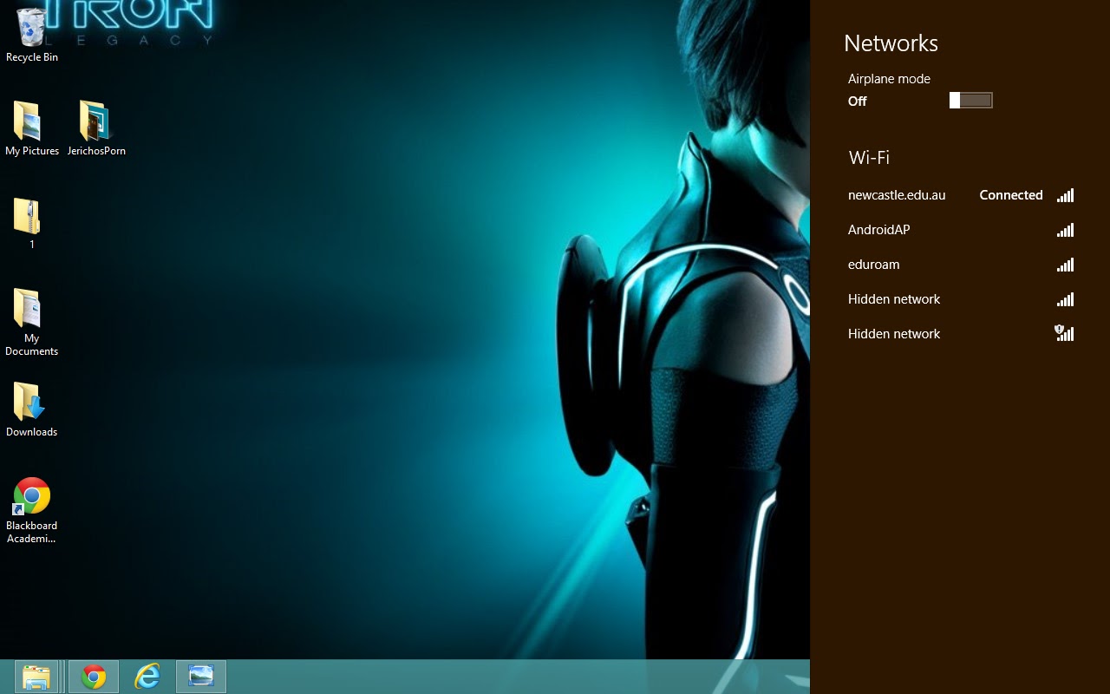Open the Recycle Bin desktop icon

32,35
